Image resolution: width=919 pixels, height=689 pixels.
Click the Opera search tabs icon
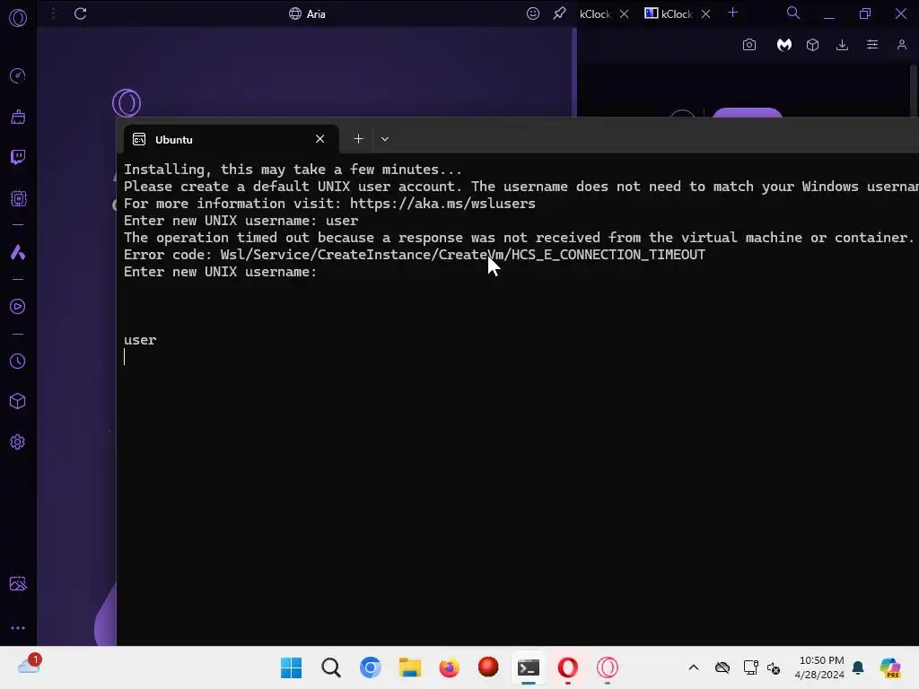click(793, 13)
